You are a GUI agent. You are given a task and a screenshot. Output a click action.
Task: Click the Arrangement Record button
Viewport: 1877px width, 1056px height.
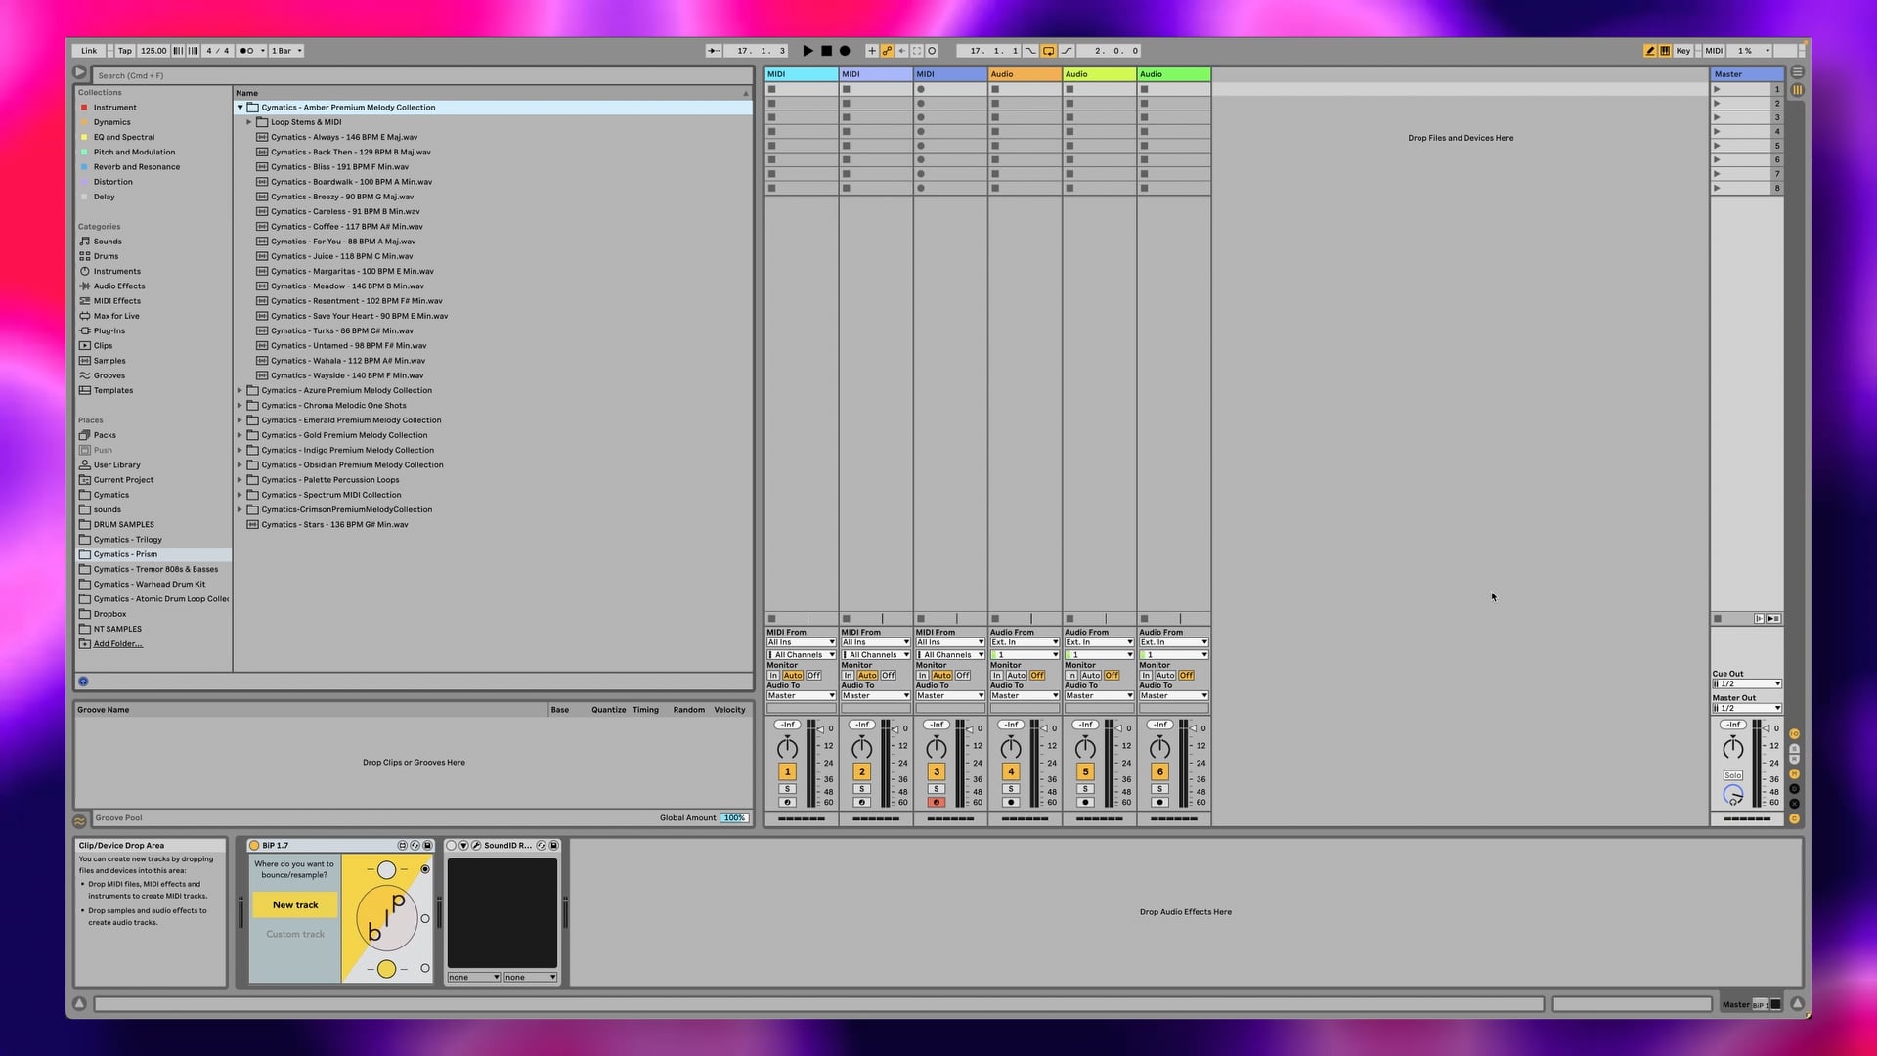coord(845,51)
